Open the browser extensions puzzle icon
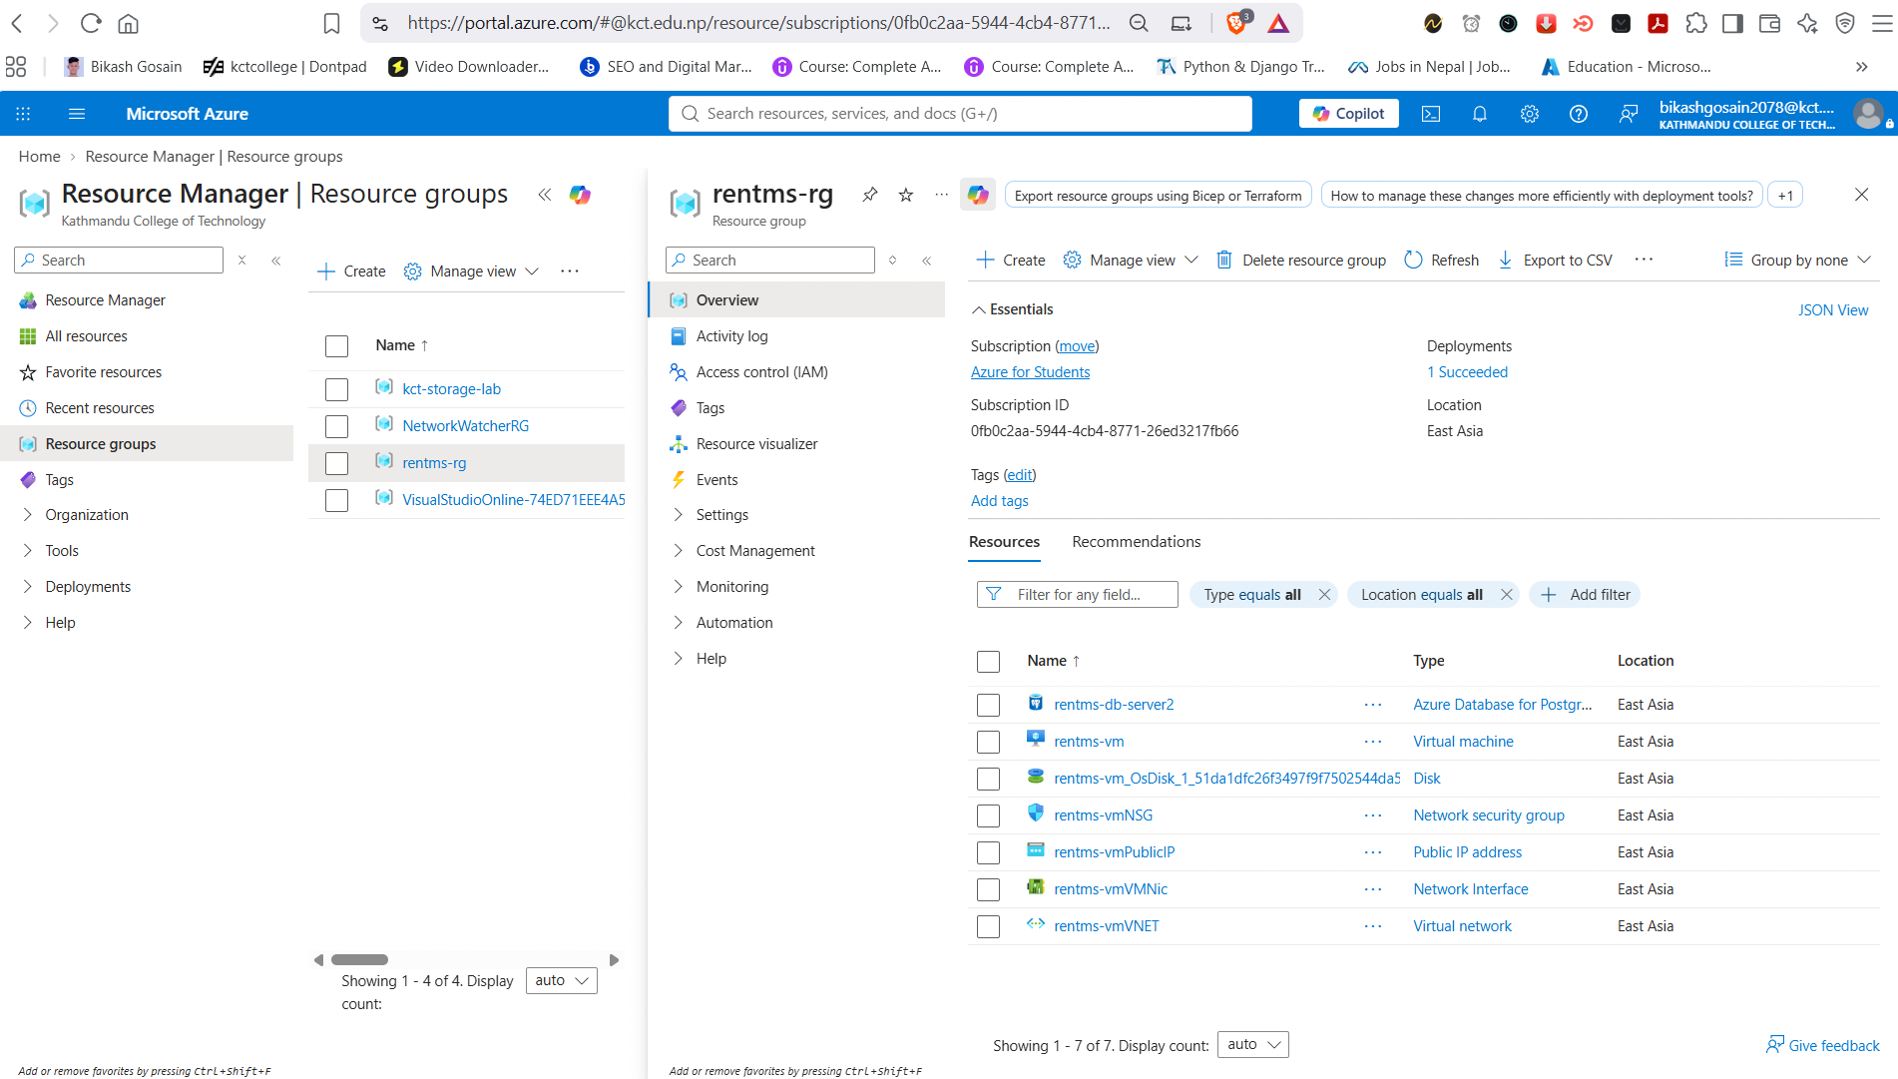Image resolution: width=1898 pixels, height=1079 pixels. [1695, 23]
